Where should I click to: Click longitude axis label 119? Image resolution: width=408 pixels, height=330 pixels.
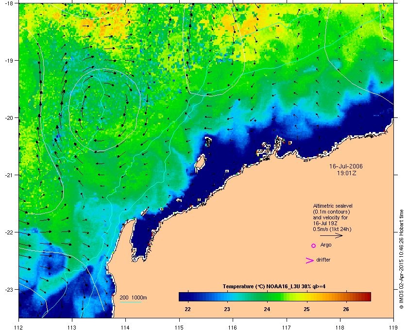tap(393, 328)
